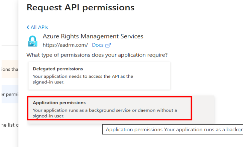The height and width of the screenshot is (152, 245).
Task: Select the Delegated permissions card
Action: (x=99, y=75)
